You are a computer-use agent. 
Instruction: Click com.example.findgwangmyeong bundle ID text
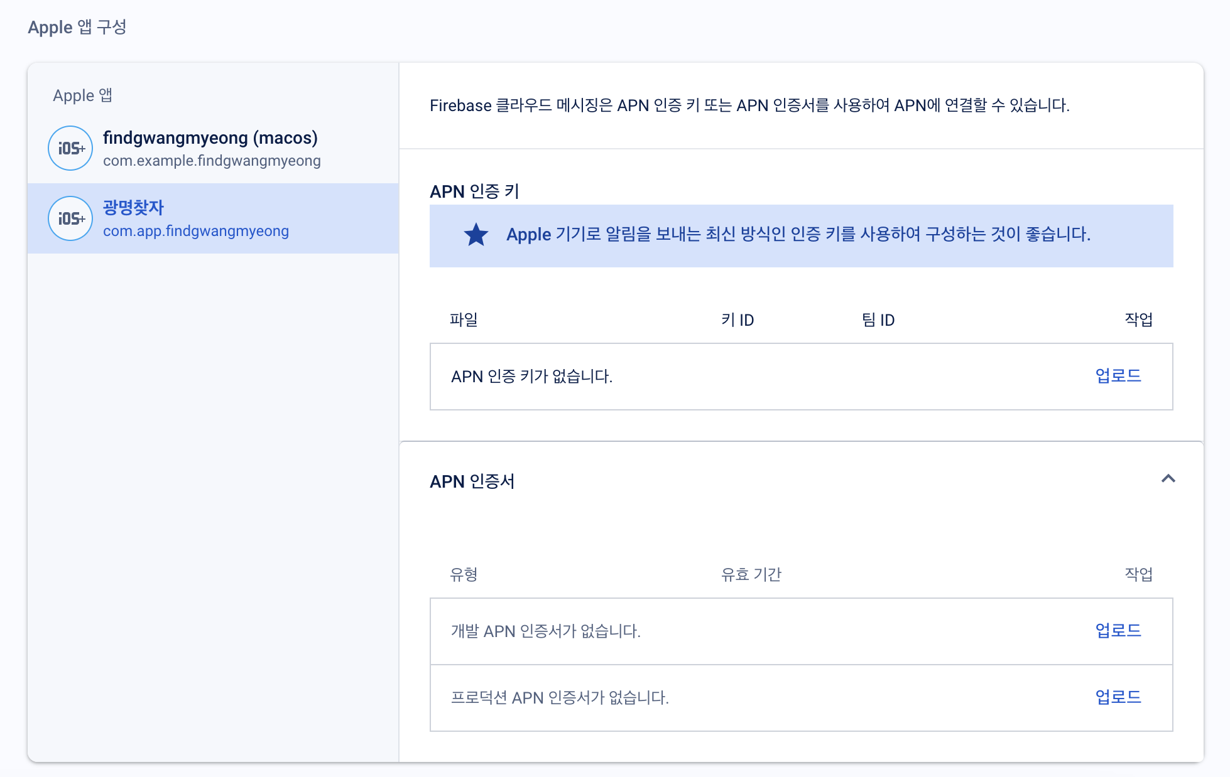pyautogui.click(x=212, y=161)
